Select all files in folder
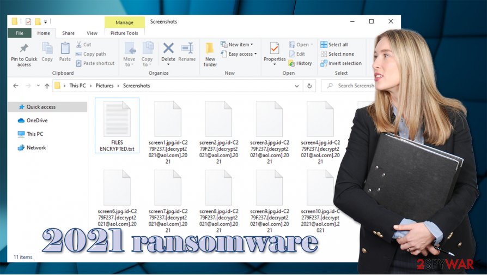487x275 pixels. point(334,45)
